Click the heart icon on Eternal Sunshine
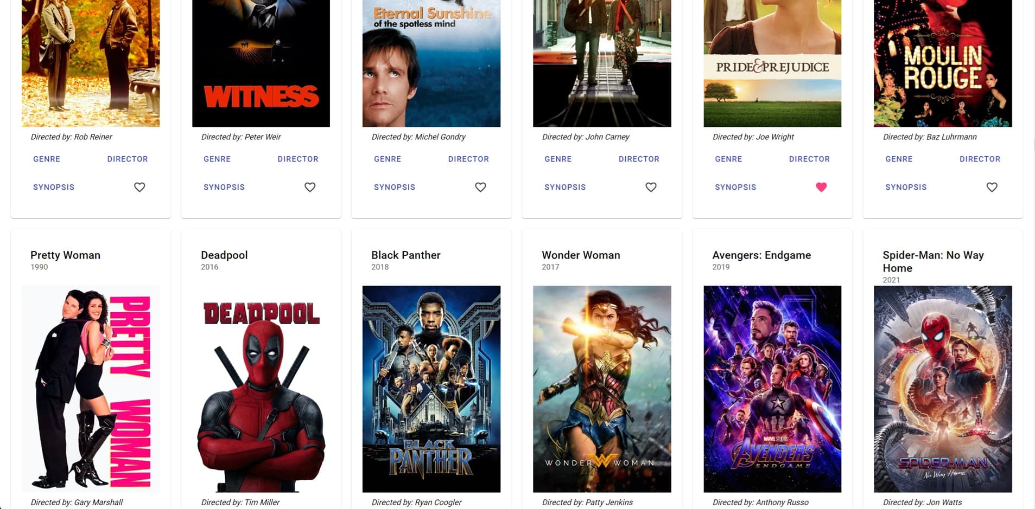The height and width of the screenshot is (509, 1035). pos(480,187)
